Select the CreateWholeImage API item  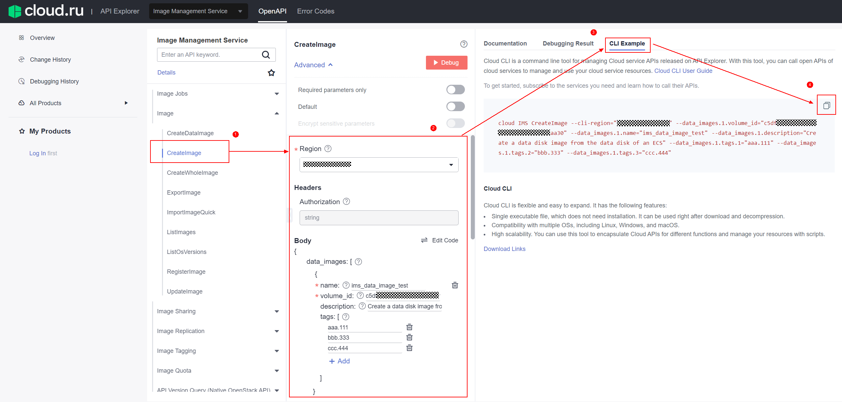(x=192, y=173)
